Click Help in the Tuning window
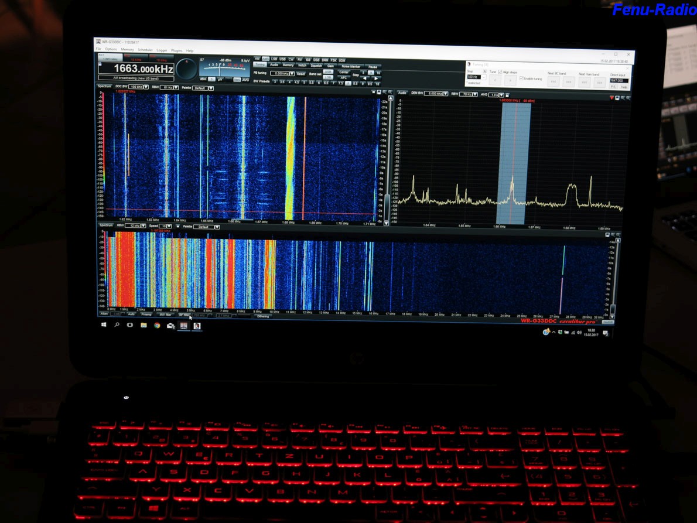 coord(624,87)
